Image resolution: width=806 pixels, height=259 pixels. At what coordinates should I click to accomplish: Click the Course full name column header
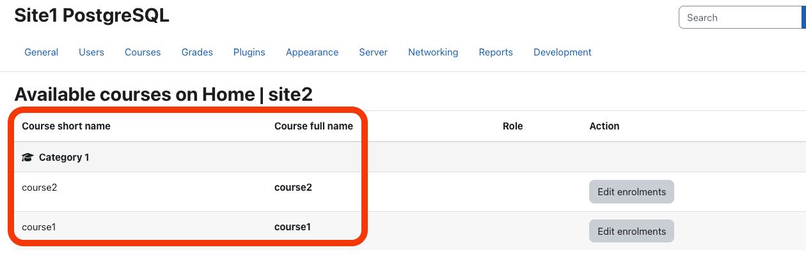[313, 126]
